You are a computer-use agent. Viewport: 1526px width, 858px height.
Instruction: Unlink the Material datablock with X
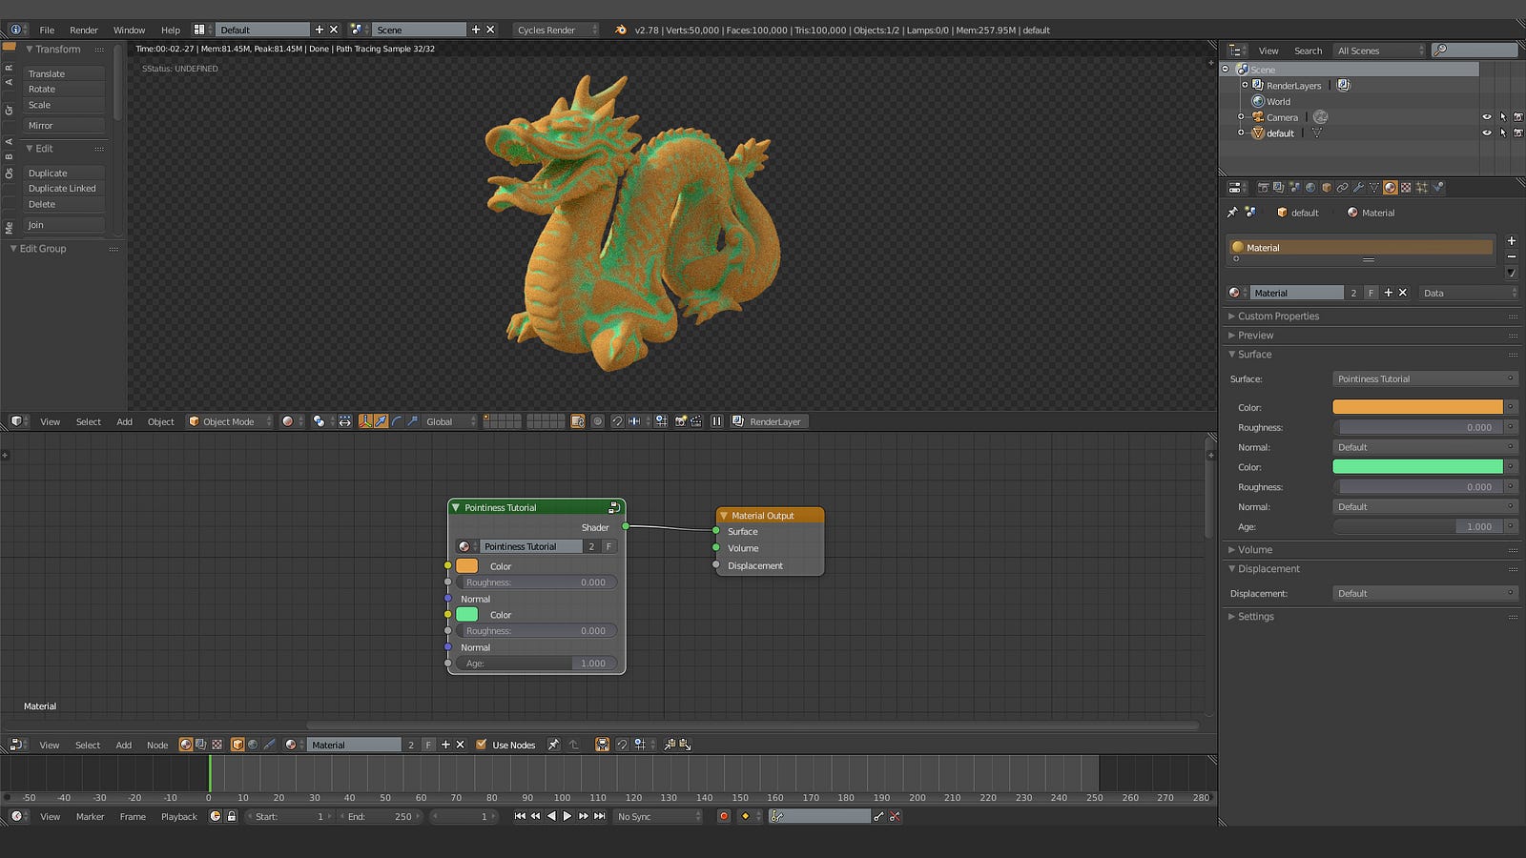[1403, 293]
